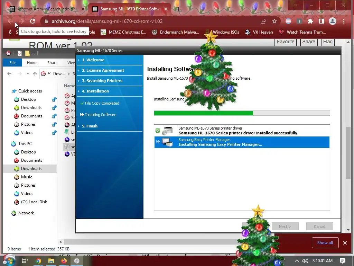The image size is (354, 266).
Task: Click Show all downloads button
Action: click(325, 243)
